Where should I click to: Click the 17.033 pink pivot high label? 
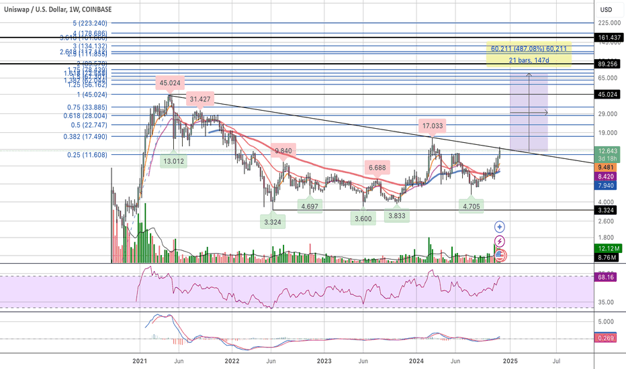coord(433,126)
